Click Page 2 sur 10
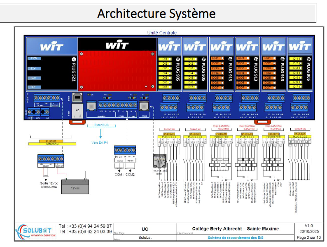 coord(309,238)
